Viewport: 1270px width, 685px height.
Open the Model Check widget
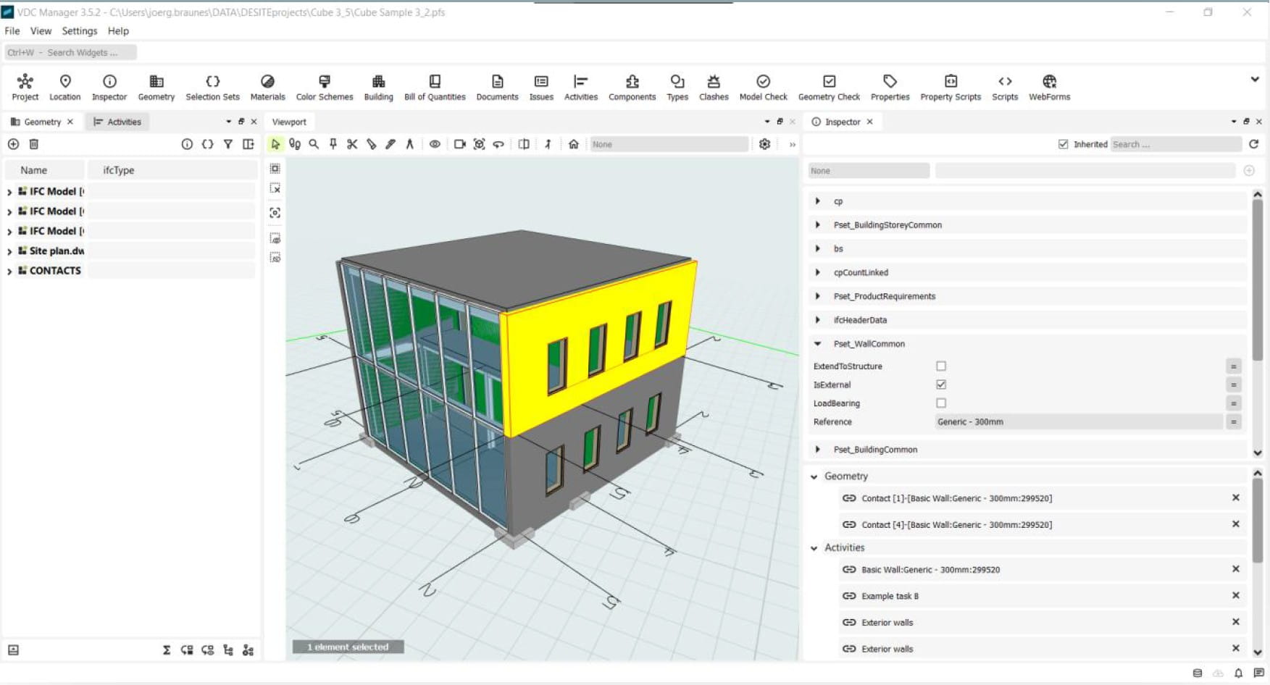(763, 87)
